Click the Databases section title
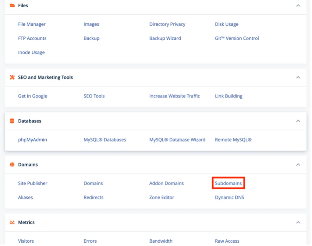Image resolution: width=312 pixels, height=246 pixels. (30, 121)
